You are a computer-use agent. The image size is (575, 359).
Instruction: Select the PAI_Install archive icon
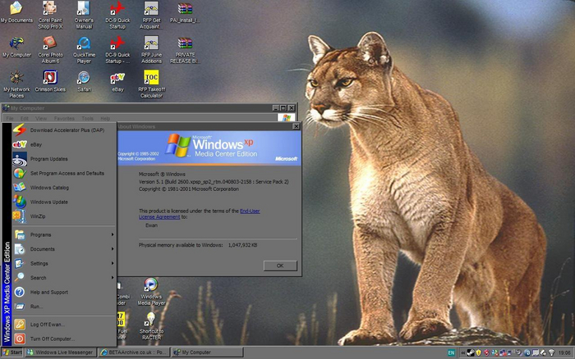coord(185,12)
